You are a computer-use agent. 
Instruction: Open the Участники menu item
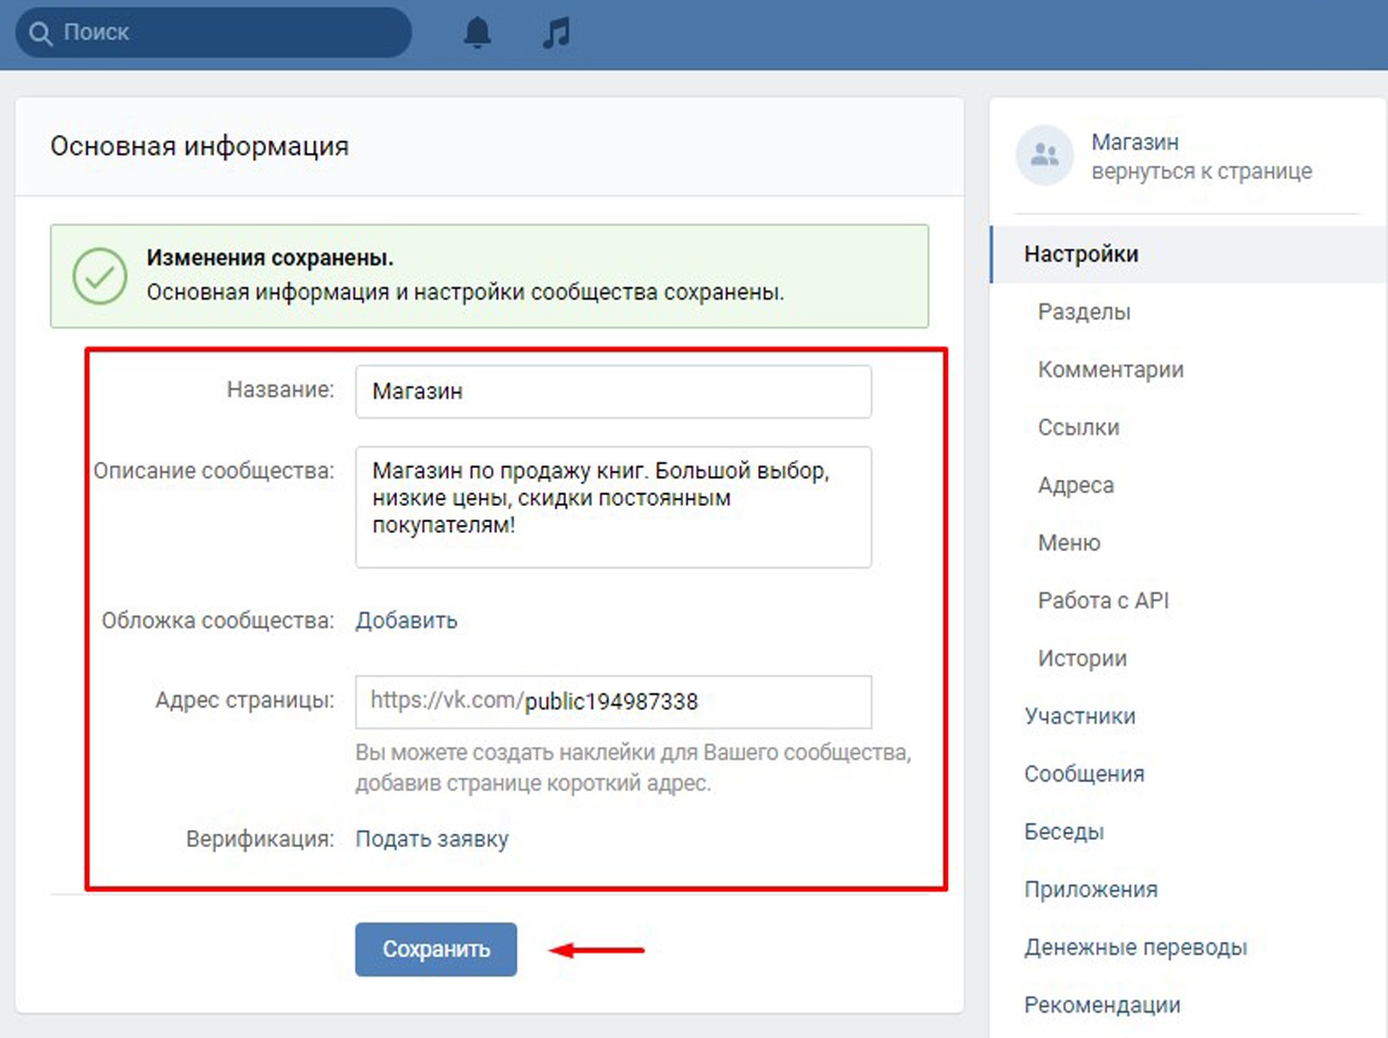point(1079,717)
